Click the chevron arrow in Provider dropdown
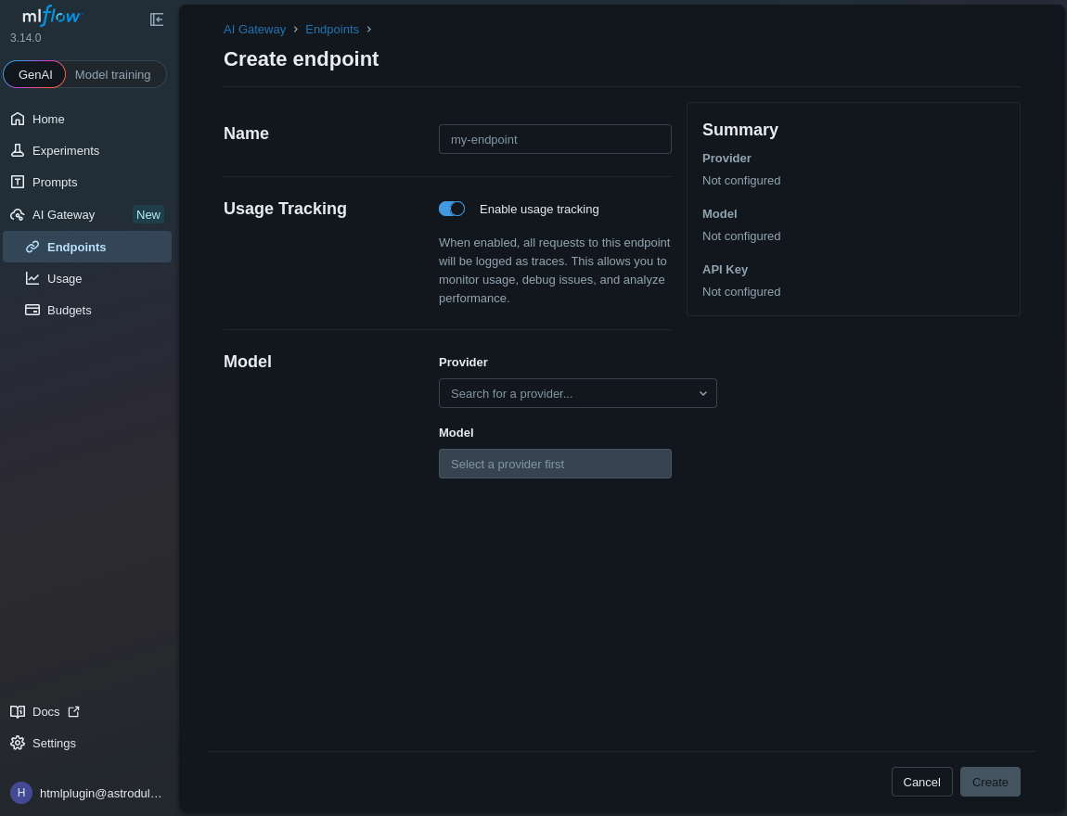Viewport: 1067px width, 816px height. [703, 393]
